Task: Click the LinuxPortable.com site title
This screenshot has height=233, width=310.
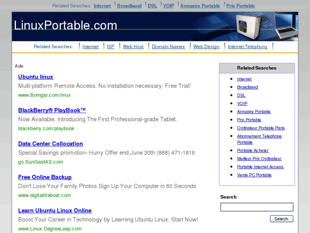Action: pyautogui.click(x=65, y=25)
